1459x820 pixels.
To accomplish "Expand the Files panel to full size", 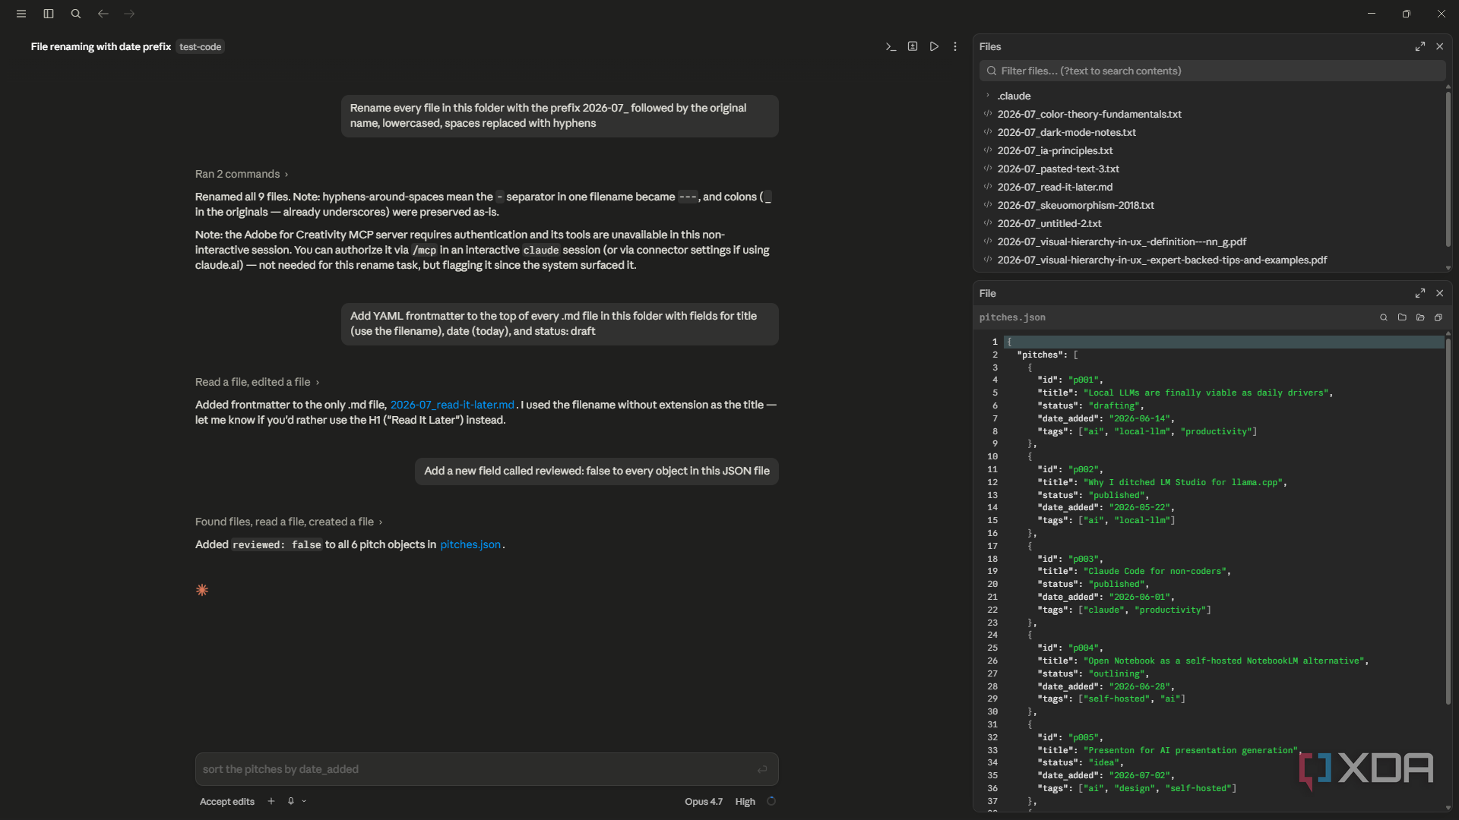I will tap(1420, 46).
